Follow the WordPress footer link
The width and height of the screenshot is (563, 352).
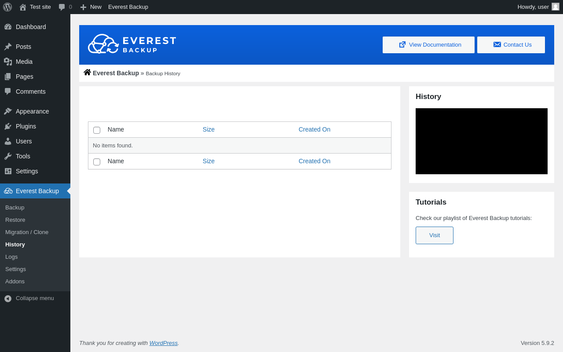(164, 343)
